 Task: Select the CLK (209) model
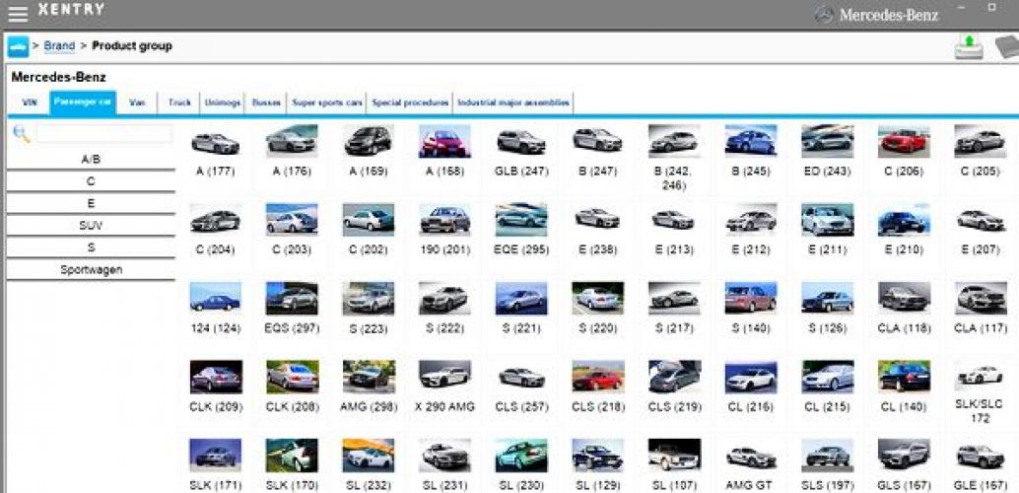(215, 377)
